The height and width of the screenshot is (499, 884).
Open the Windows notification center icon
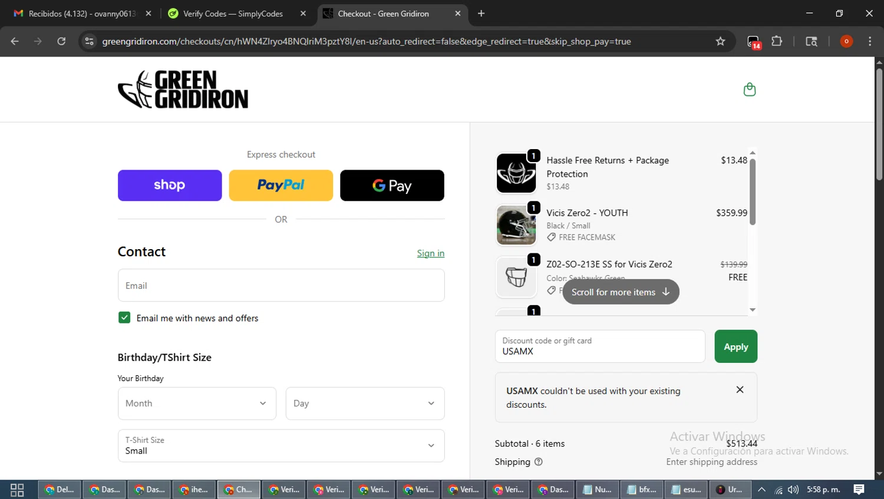coord(859,490)
